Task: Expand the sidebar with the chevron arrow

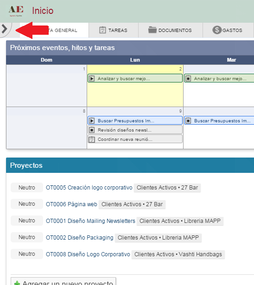Action: coord(4,29)
